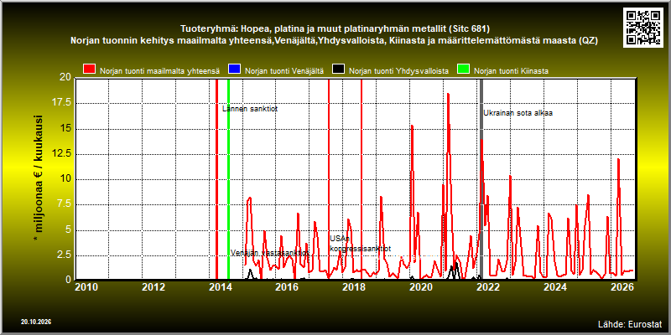The image size is (671, 335).
Task: Click the y-axis value '7.5'
Action: (x=64, y=204)
